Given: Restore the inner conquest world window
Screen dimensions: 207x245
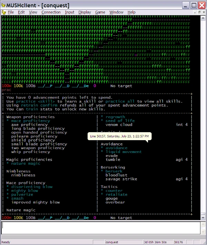Looking at the screenshot, I should 199,12.
